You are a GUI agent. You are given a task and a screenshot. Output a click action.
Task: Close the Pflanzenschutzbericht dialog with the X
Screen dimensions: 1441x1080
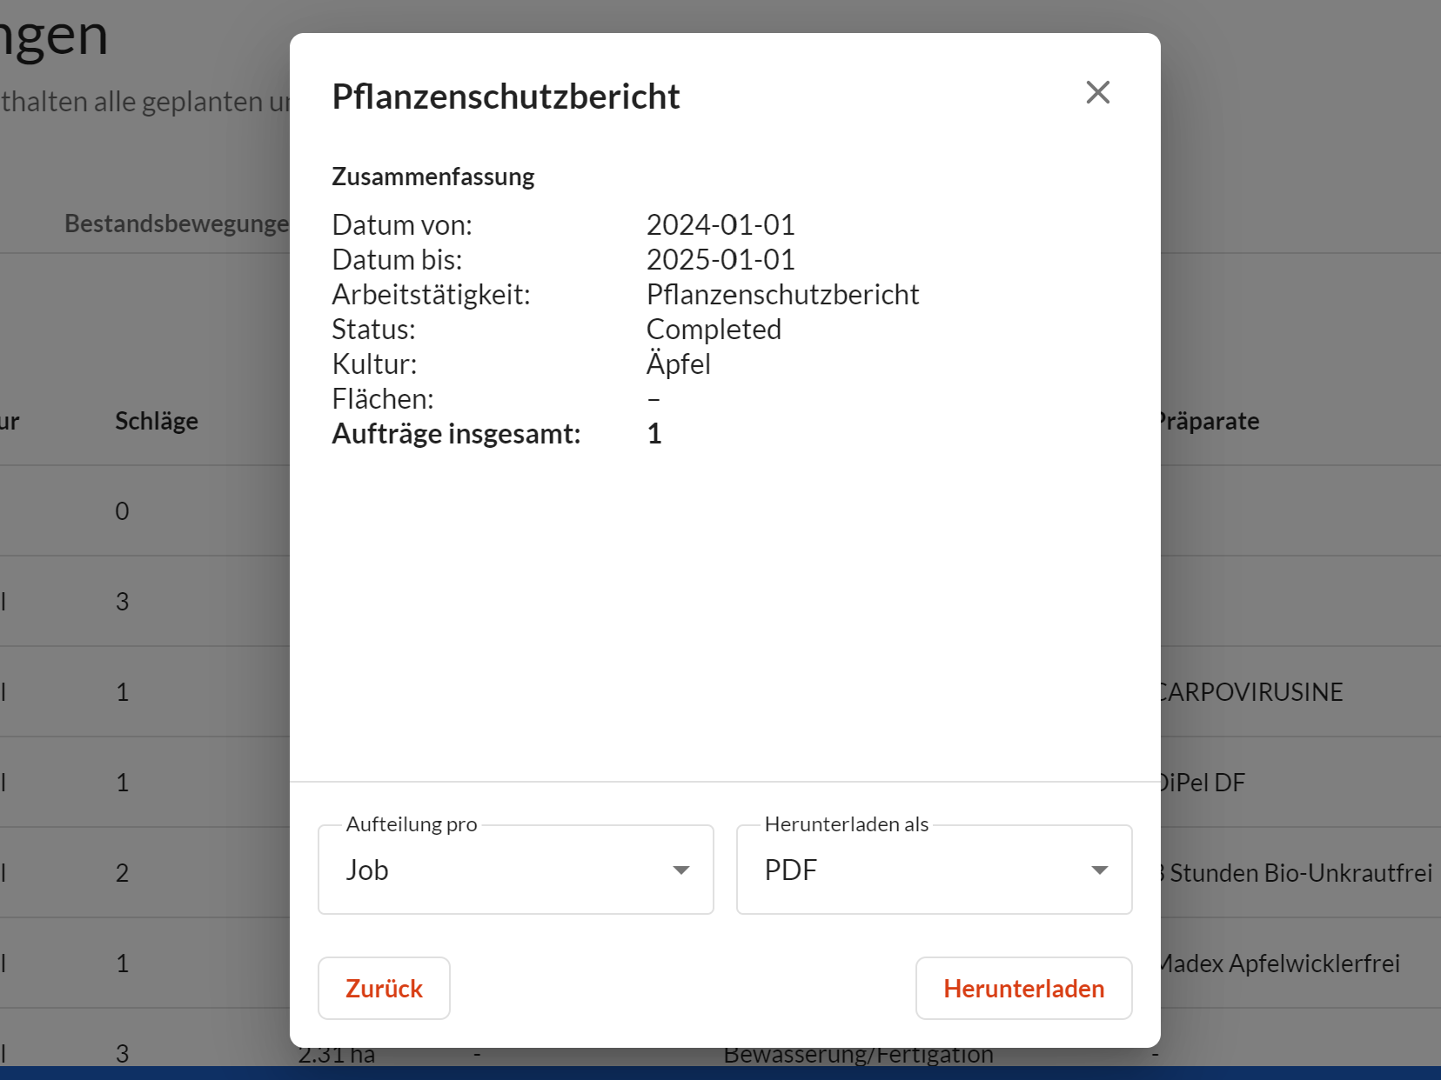pos(1097,92)
